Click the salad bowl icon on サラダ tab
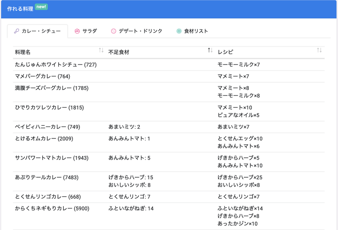This screenshot has height=230, width=338. (x=77, y=31)
